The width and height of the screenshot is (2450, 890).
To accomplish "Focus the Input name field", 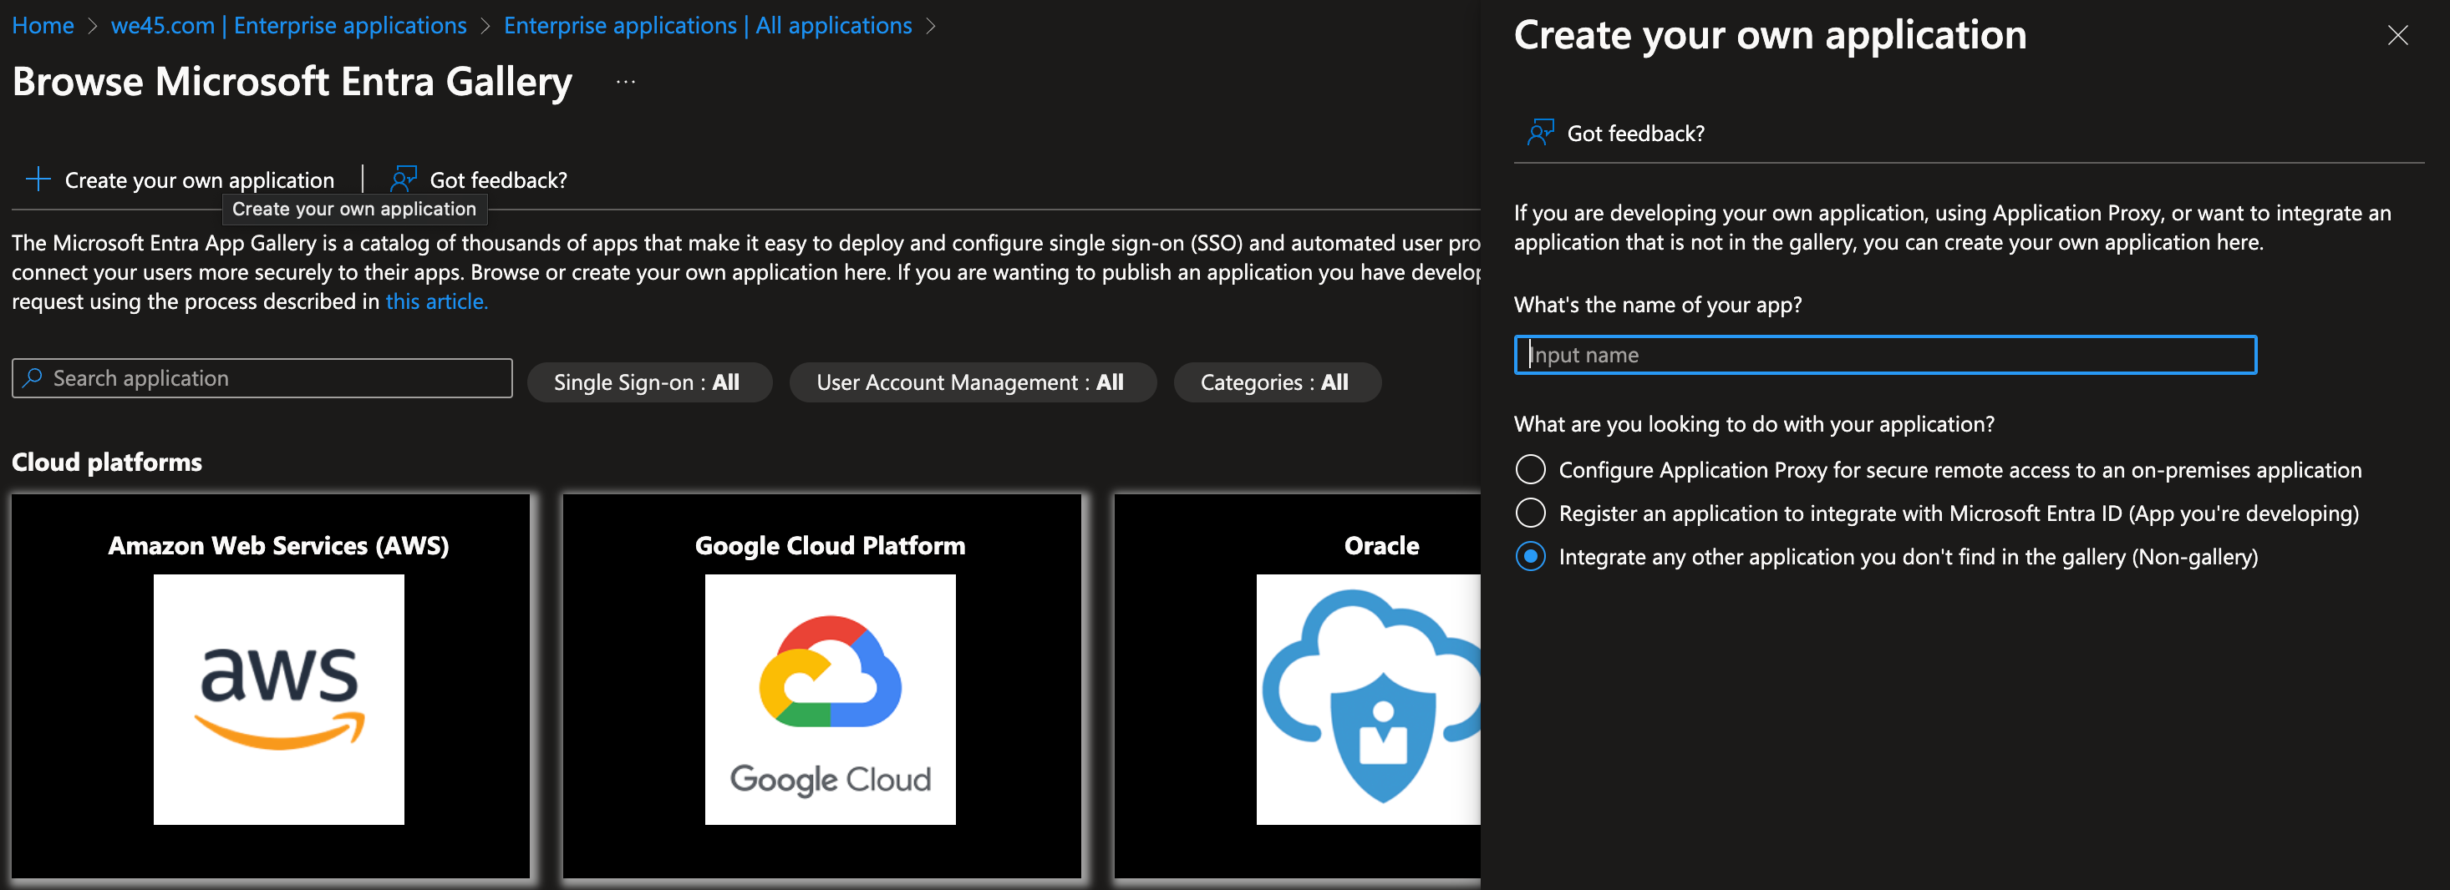I will point(1884,354).
